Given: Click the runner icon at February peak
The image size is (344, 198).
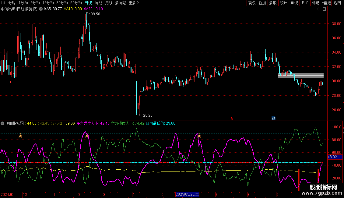Looking at the screenshot, I should 87,136.
